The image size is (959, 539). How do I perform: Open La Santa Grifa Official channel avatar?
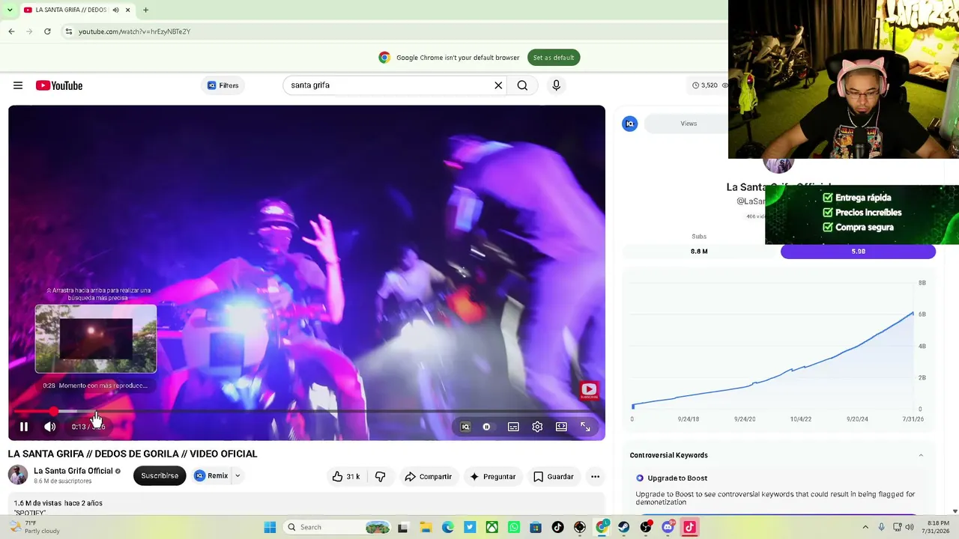click(x=18, y=475)
